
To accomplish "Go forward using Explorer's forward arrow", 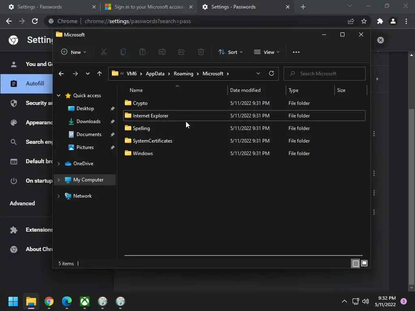I will click(x=75, y=74).
